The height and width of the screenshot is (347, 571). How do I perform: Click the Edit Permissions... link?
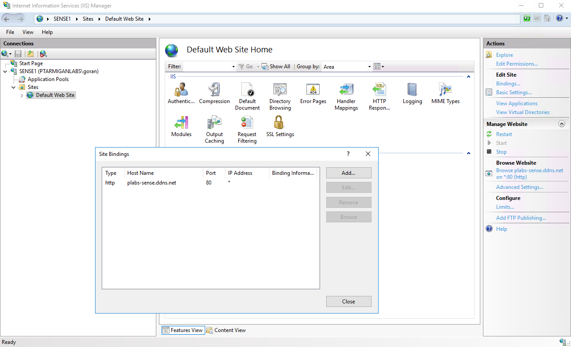(x=517, y=64)
